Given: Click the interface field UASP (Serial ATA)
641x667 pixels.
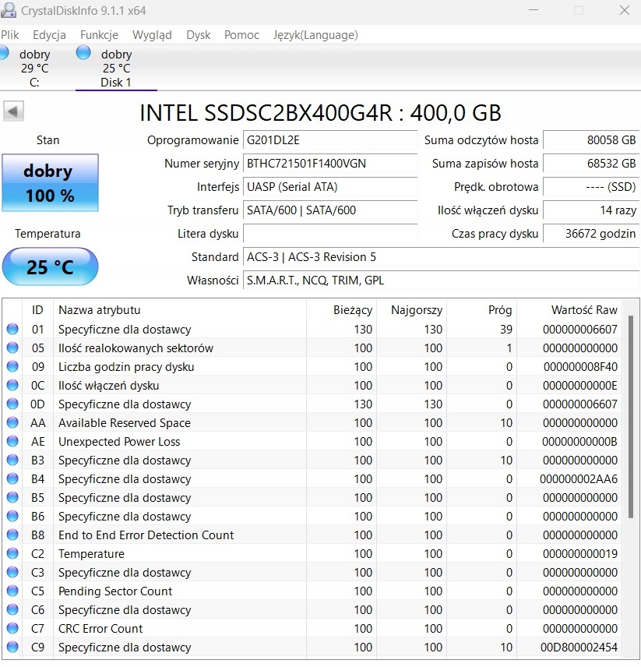Looking at the screenshot, I should point(330,187).
